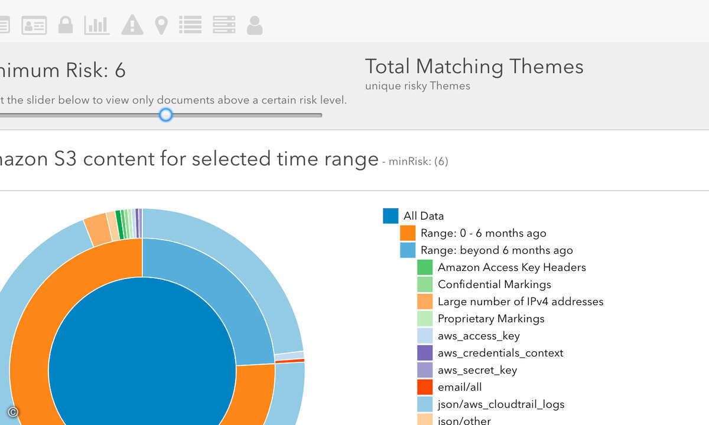Select the Range 0 - 6 months ago swatch
The width and height of the screenshot is (709, 425).
(408, 233)
